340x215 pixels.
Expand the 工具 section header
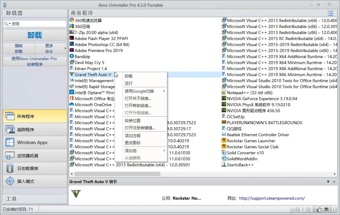(35, 199)
